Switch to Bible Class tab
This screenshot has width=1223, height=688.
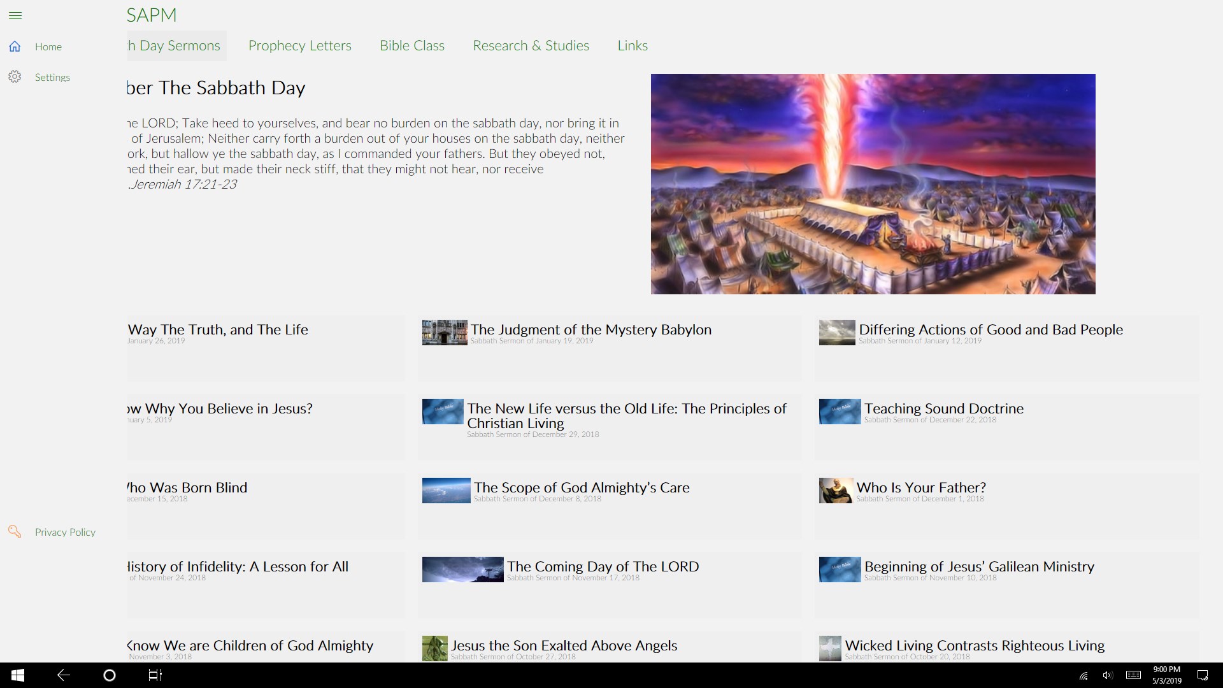tap(411, 46)
